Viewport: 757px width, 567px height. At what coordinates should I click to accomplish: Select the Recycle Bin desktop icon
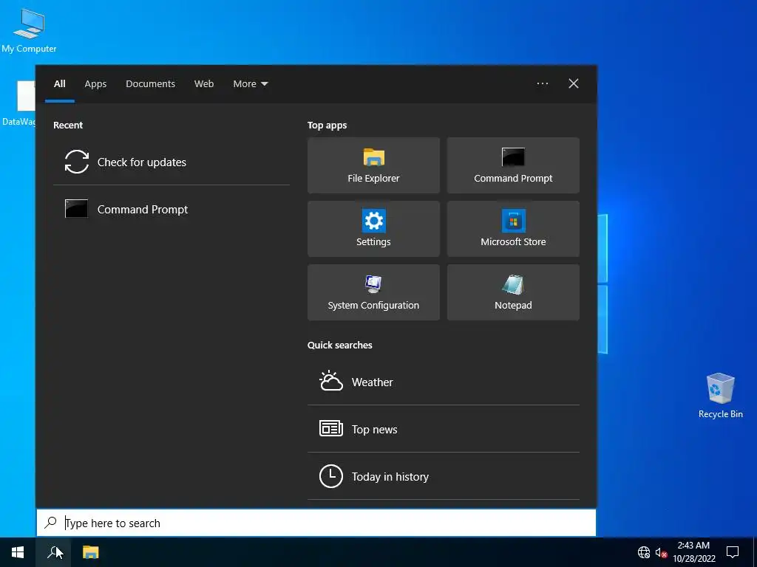(x=720, y=396)
